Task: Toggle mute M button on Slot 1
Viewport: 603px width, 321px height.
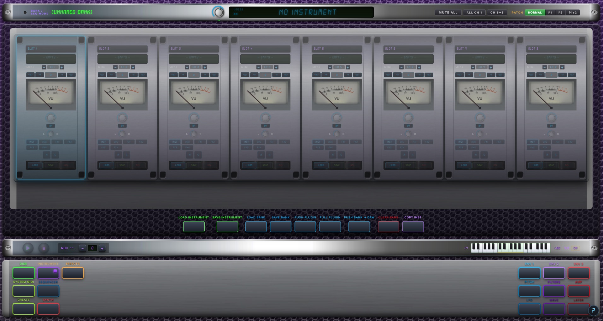Action: pos(47,155)
